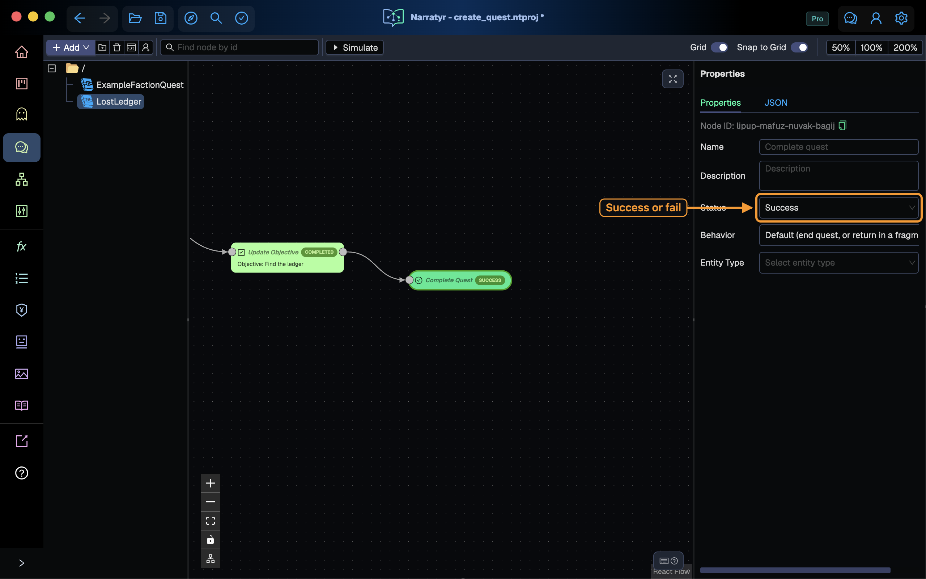Open the sliders variables sidebar icon
The width and height of the screenshot is (926, 579).
[x=21, y=211]
